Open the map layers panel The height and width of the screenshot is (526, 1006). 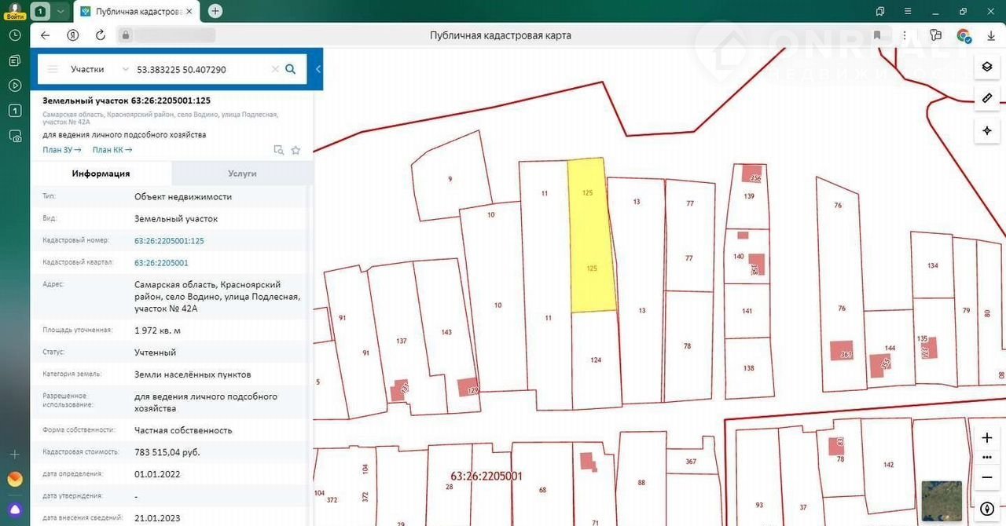pos(987,67)
